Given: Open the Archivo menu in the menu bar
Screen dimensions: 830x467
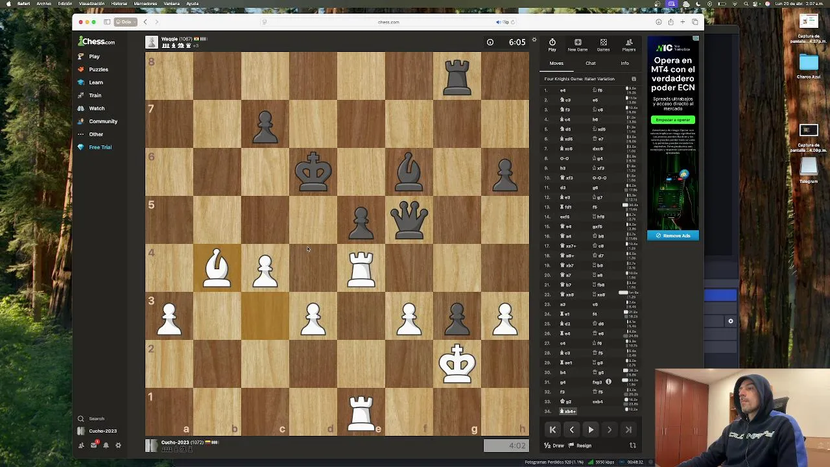Looking at the screenshot, I should (x=44, y=4).
